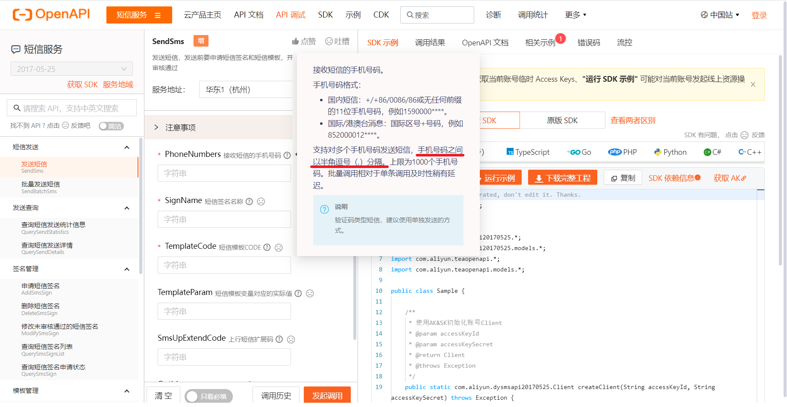Click 调用历史 button

(x=276, y=395)
